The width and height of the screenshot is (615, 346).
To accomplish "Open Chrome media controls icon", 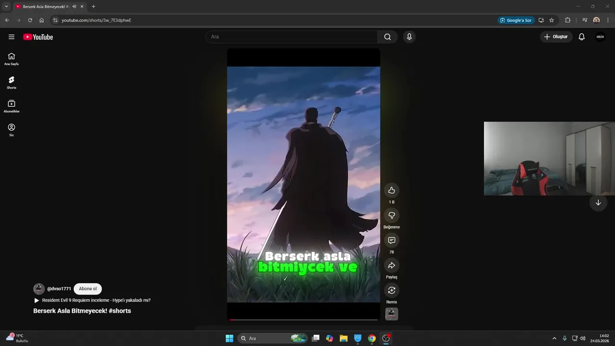I will click(x=585, y=20).
